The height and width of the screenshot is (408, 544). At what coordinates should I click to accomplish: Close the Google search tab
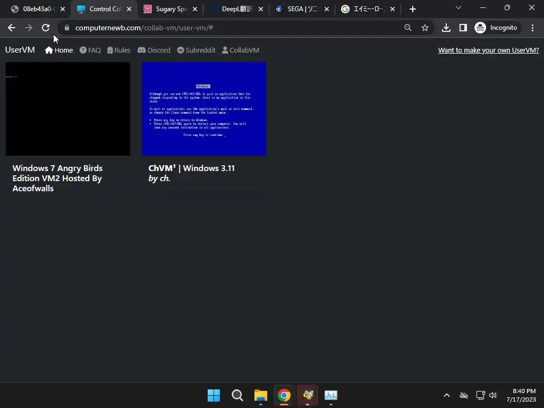pos(393,9)
